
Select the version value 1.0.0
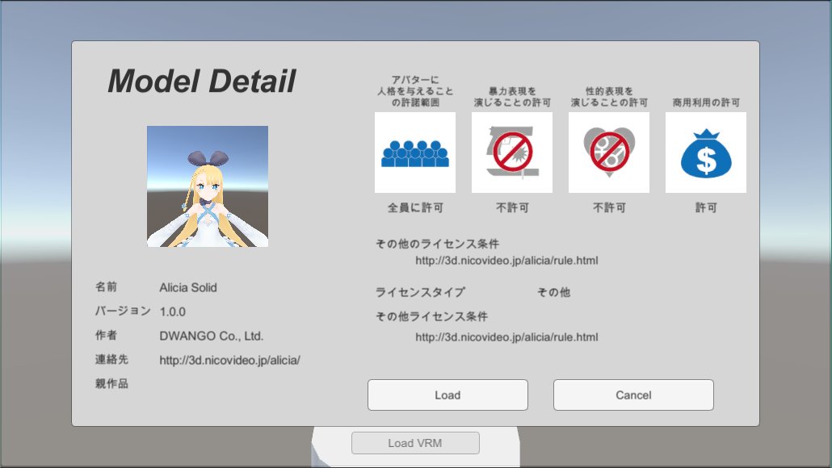click(x=172, y=311)
